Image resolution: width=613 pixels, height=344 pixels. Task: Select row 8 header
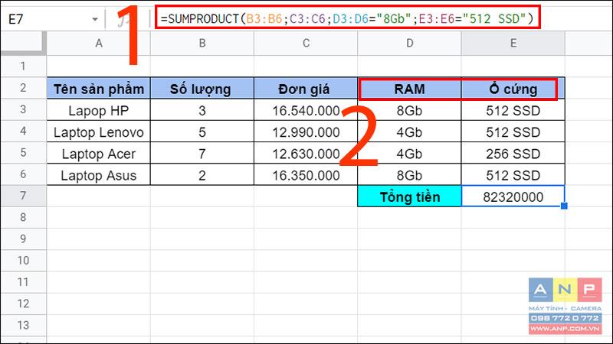point(24,217)
